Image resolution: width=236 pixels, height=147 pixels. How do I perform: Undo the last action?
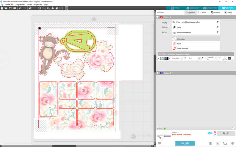point(20,8)
